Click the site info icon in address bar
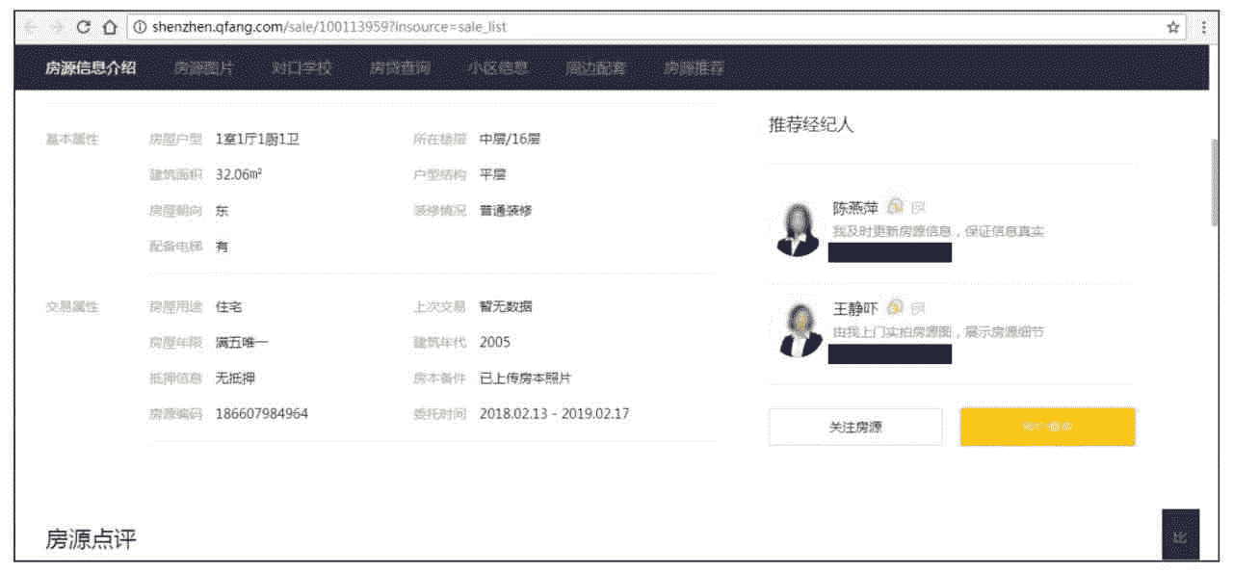 (140, 27)
